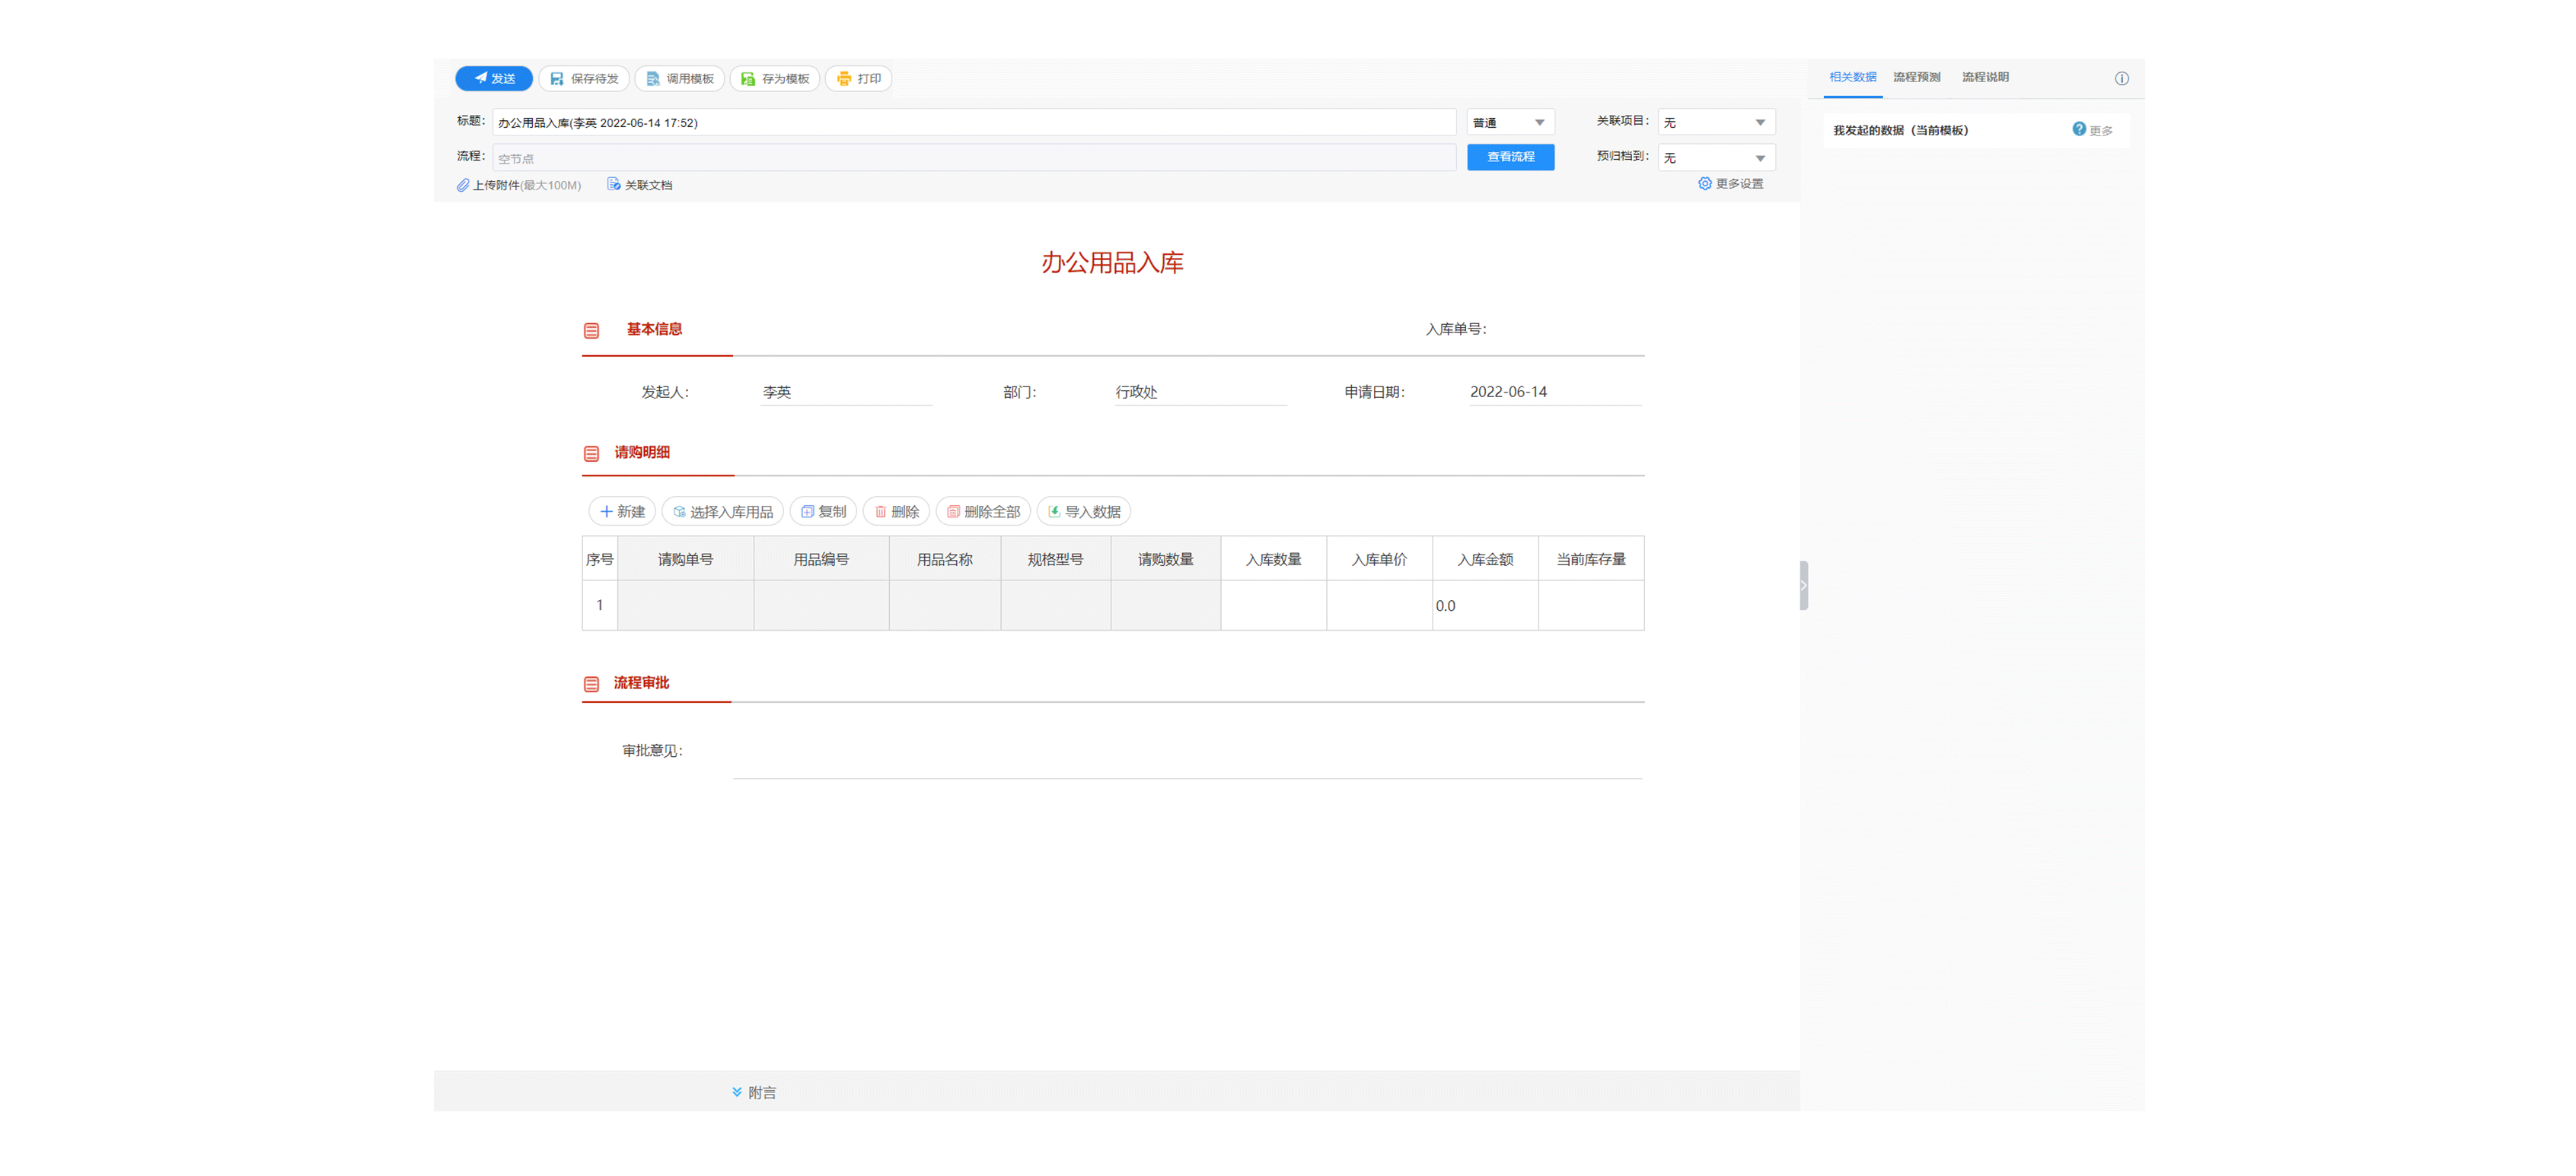Click New (新建) row button
The image size is (2576, 1176).
622,512
